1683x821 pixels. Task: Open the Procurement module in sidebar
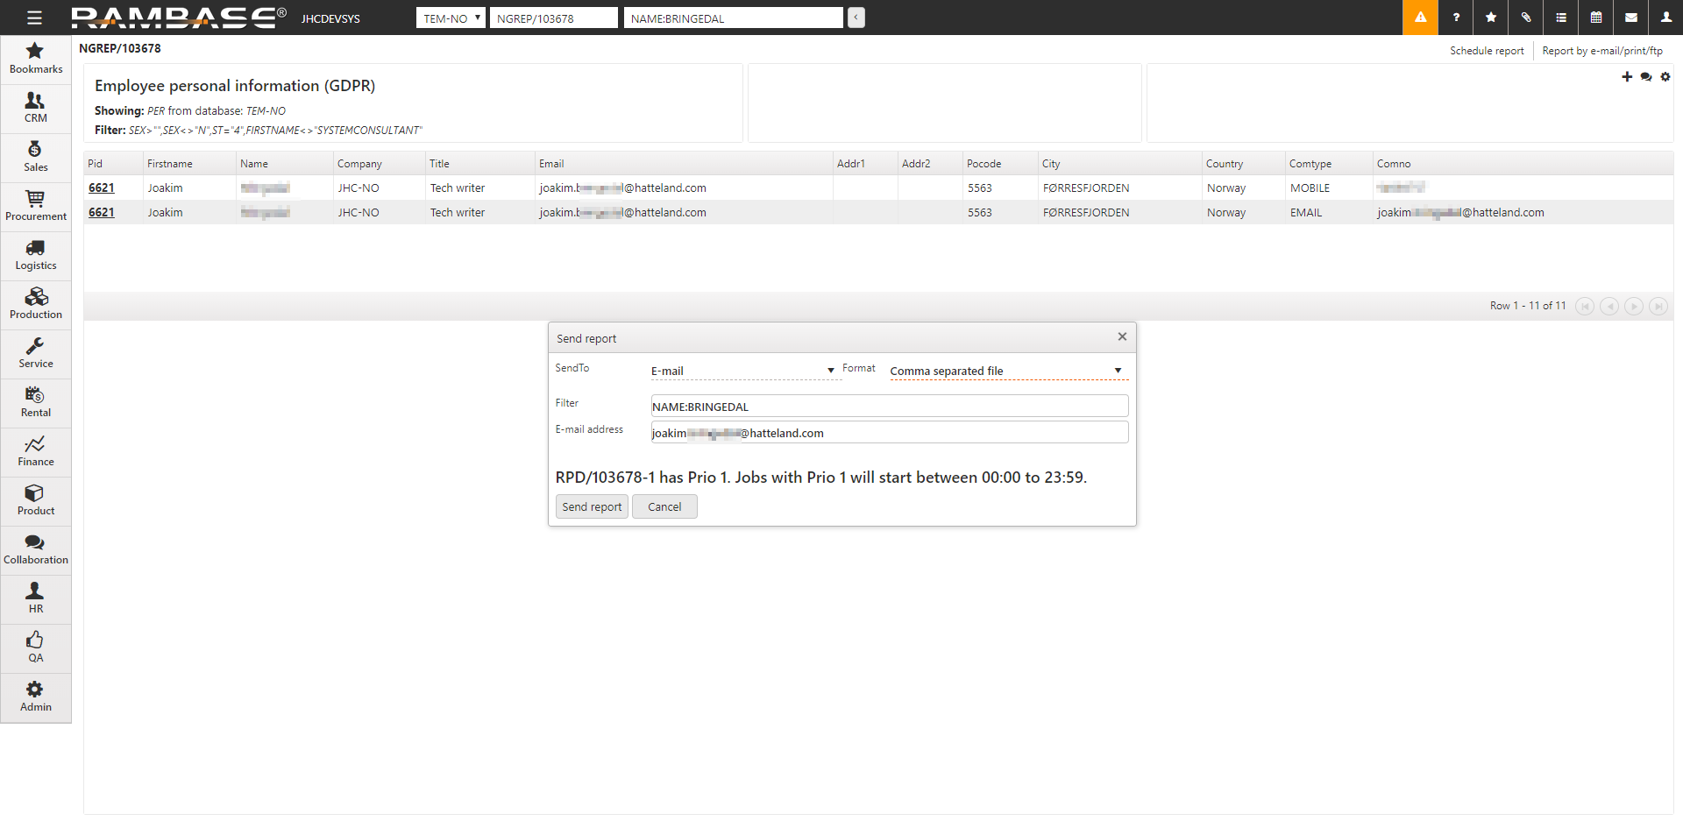tap(36, 206)
